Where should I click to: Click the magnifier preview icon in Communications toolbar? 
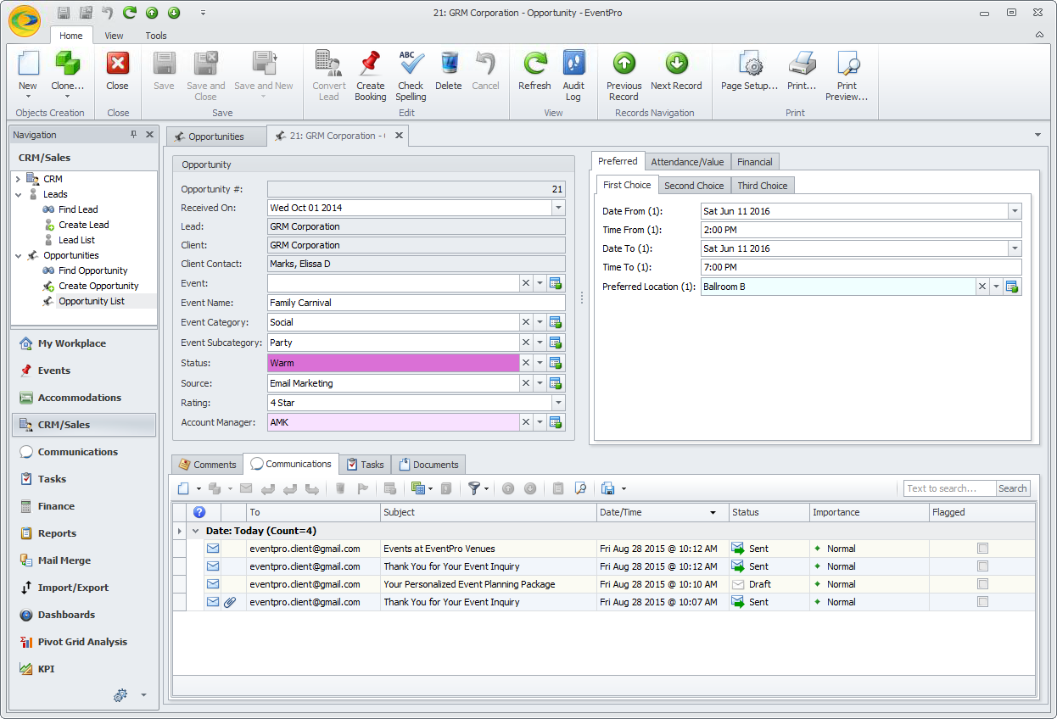580,488
